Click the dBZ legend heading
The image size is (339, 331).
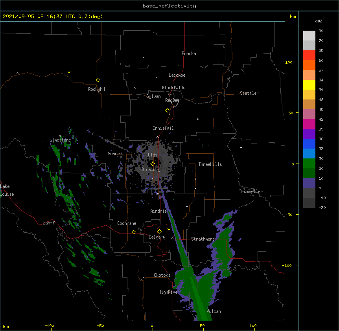click(319, 21)
